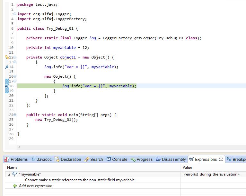This screenshot has height=196, width=246.
Task: Show the Progress tab
Action: pyautogui.click(x=142, y=159)
